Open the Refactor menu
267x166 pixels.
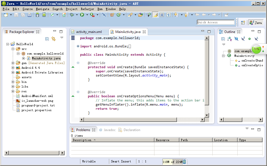87,9
